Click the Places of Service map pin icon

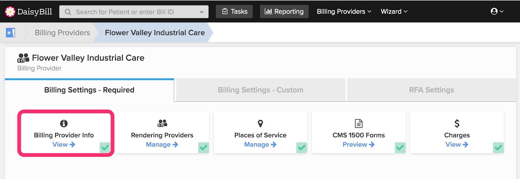tap(260, 123)
